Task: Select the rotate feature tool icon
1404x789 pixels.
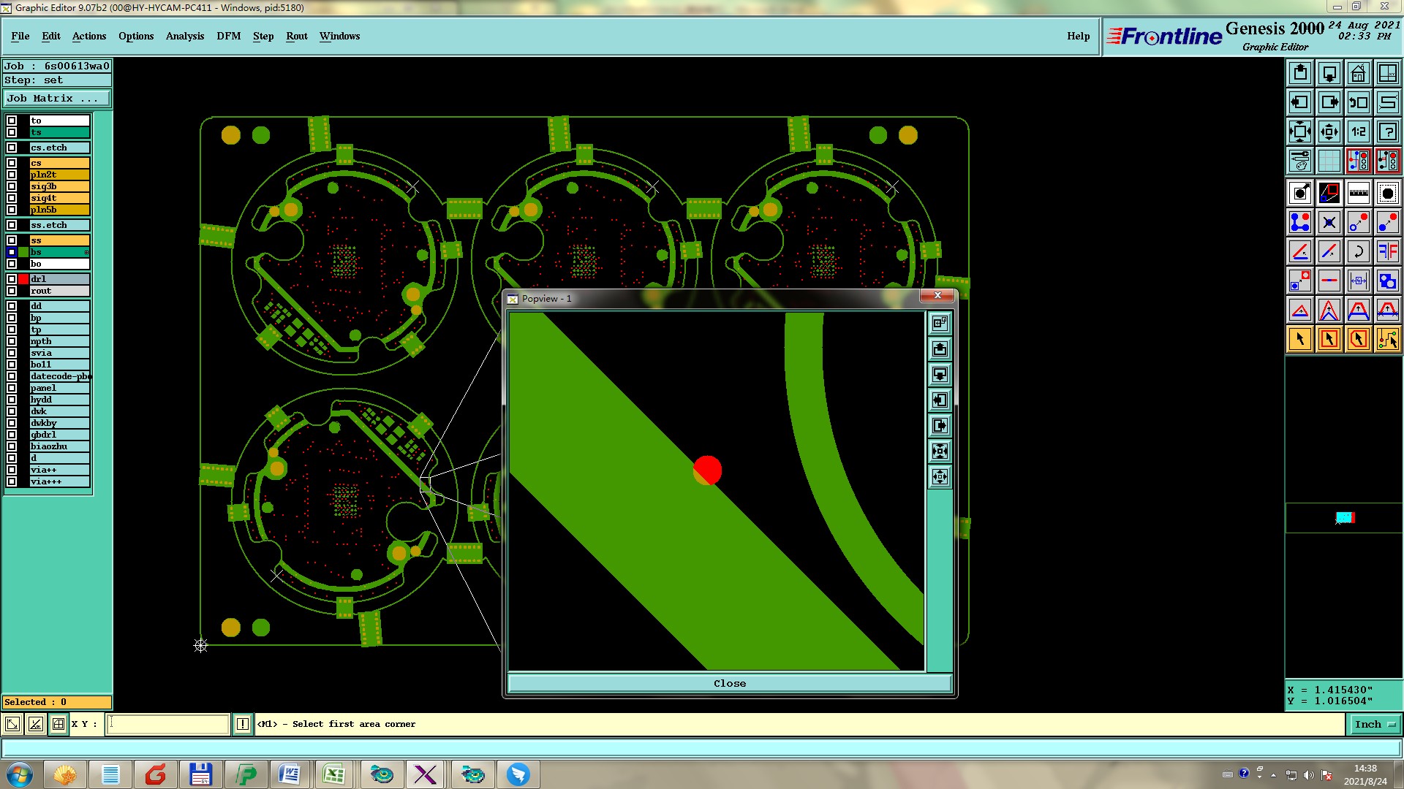Action: click(1358, 251)
